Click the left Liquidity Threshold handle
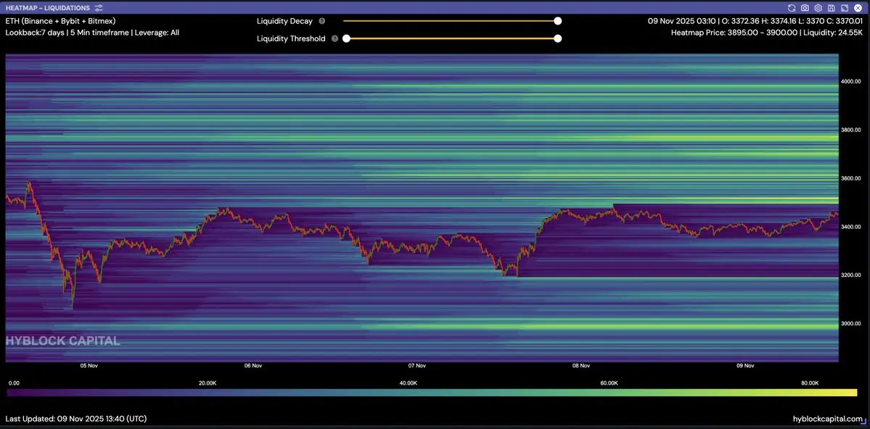This screenshot has height=429, width=870. [x=346, y=39]
